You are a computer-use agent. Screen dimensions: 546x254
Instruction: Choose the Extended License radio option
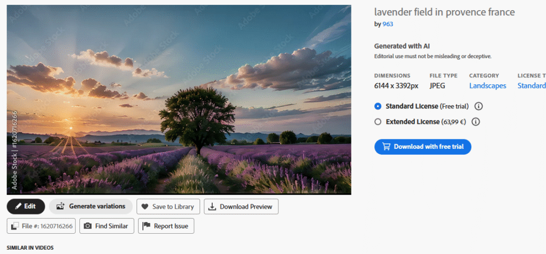[378, 122]
